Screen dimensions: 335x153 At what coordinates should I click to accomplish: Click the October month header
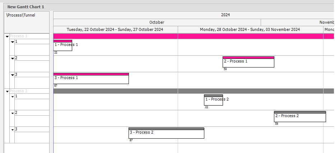pyautogui.click(x=157, y=22)
